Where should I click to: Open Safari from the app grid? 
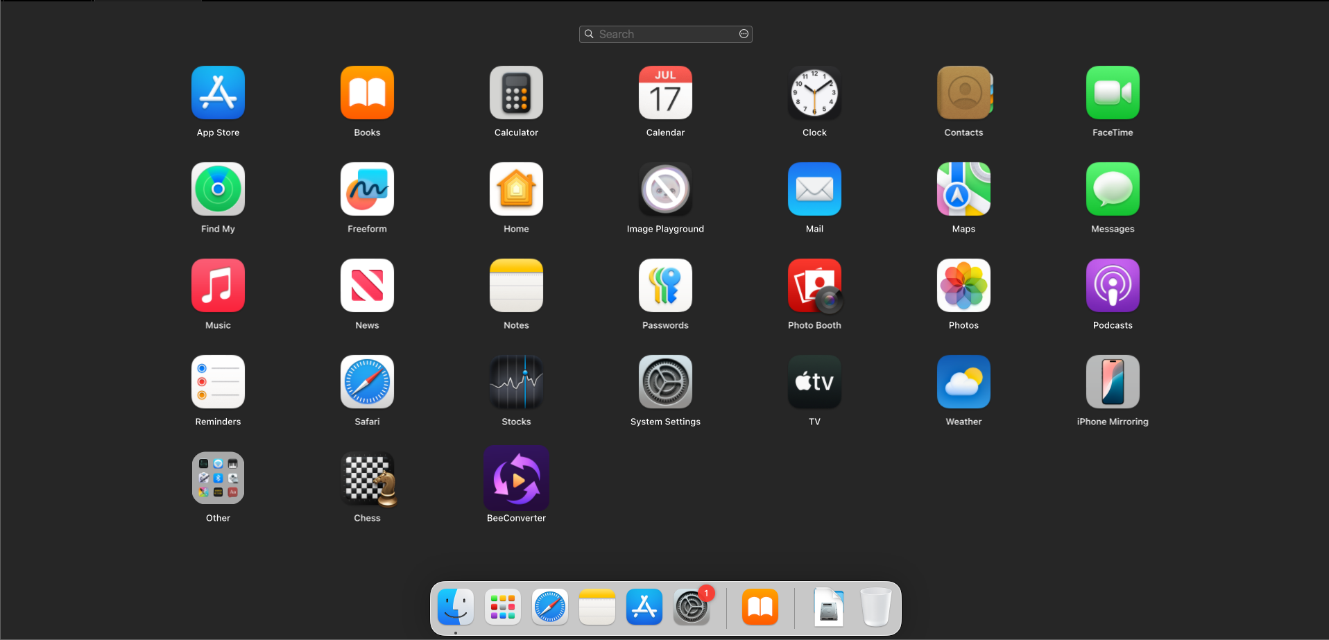pyautogui.click(x=367, y=382)
